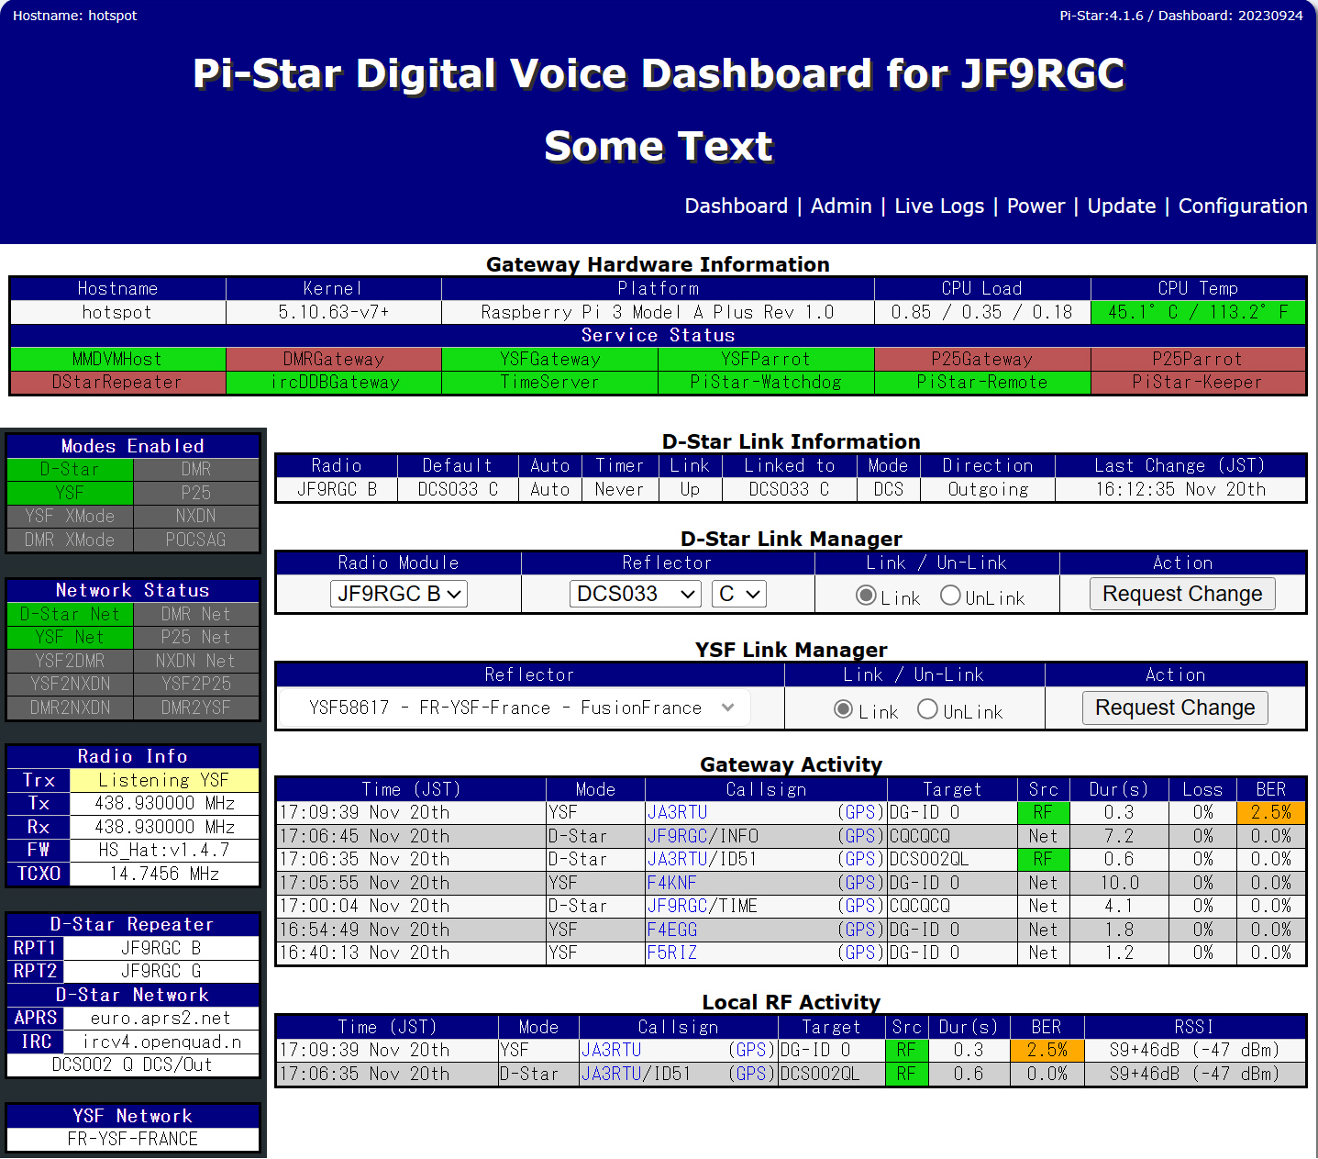The width and height of the screenshot is (1318, 1159).
Task: Open JA3RTU callsign link at 17:09:39 in Gateway Activity
Action: (x=677, y=812)
